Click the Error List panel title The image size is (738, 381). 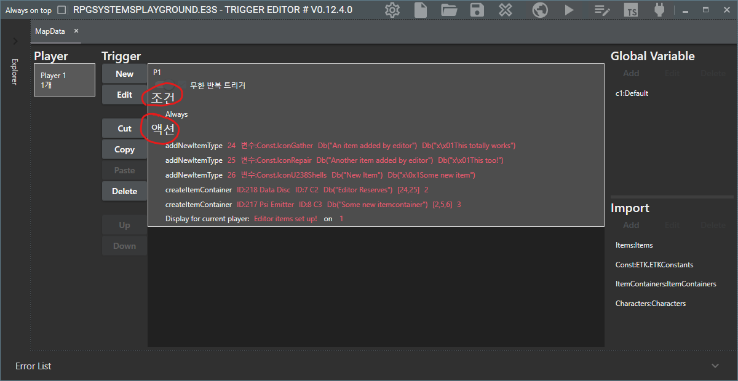click(x=33, y=366)
